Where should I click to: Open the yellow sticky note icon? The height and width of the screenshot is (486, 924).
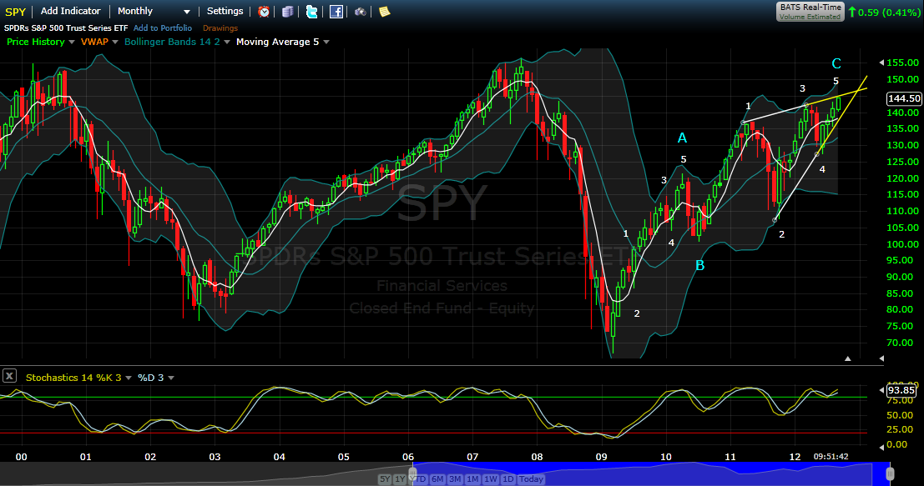[384, 12]
